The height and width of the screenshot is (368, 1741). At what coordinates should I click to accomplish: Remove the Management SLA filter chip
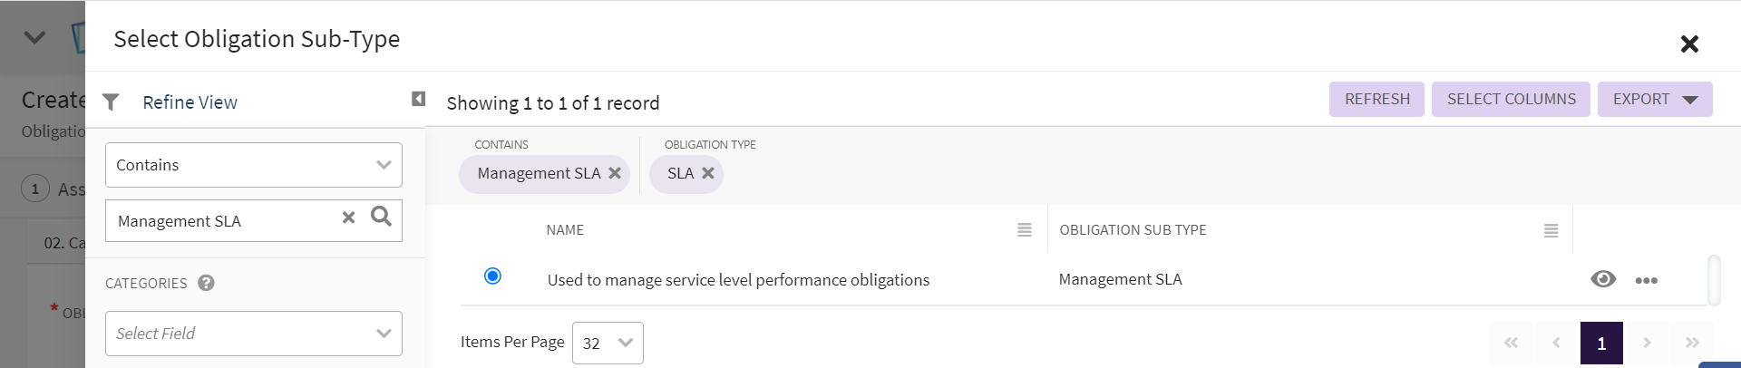615,173
